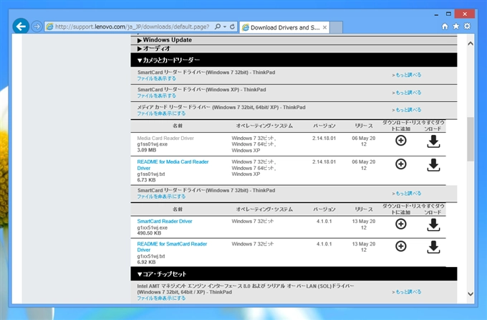
Task: Open a new tab with the blank tab button
Action: click(x=336, y=27)
